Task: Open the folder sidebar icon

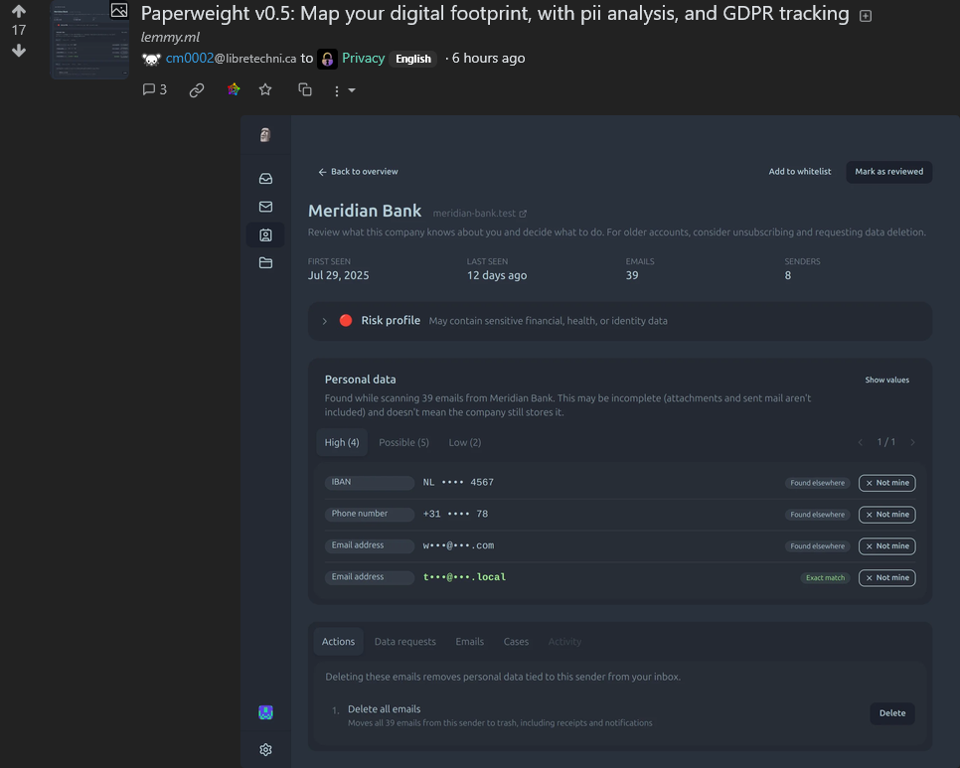Action: tap(265, 263)
